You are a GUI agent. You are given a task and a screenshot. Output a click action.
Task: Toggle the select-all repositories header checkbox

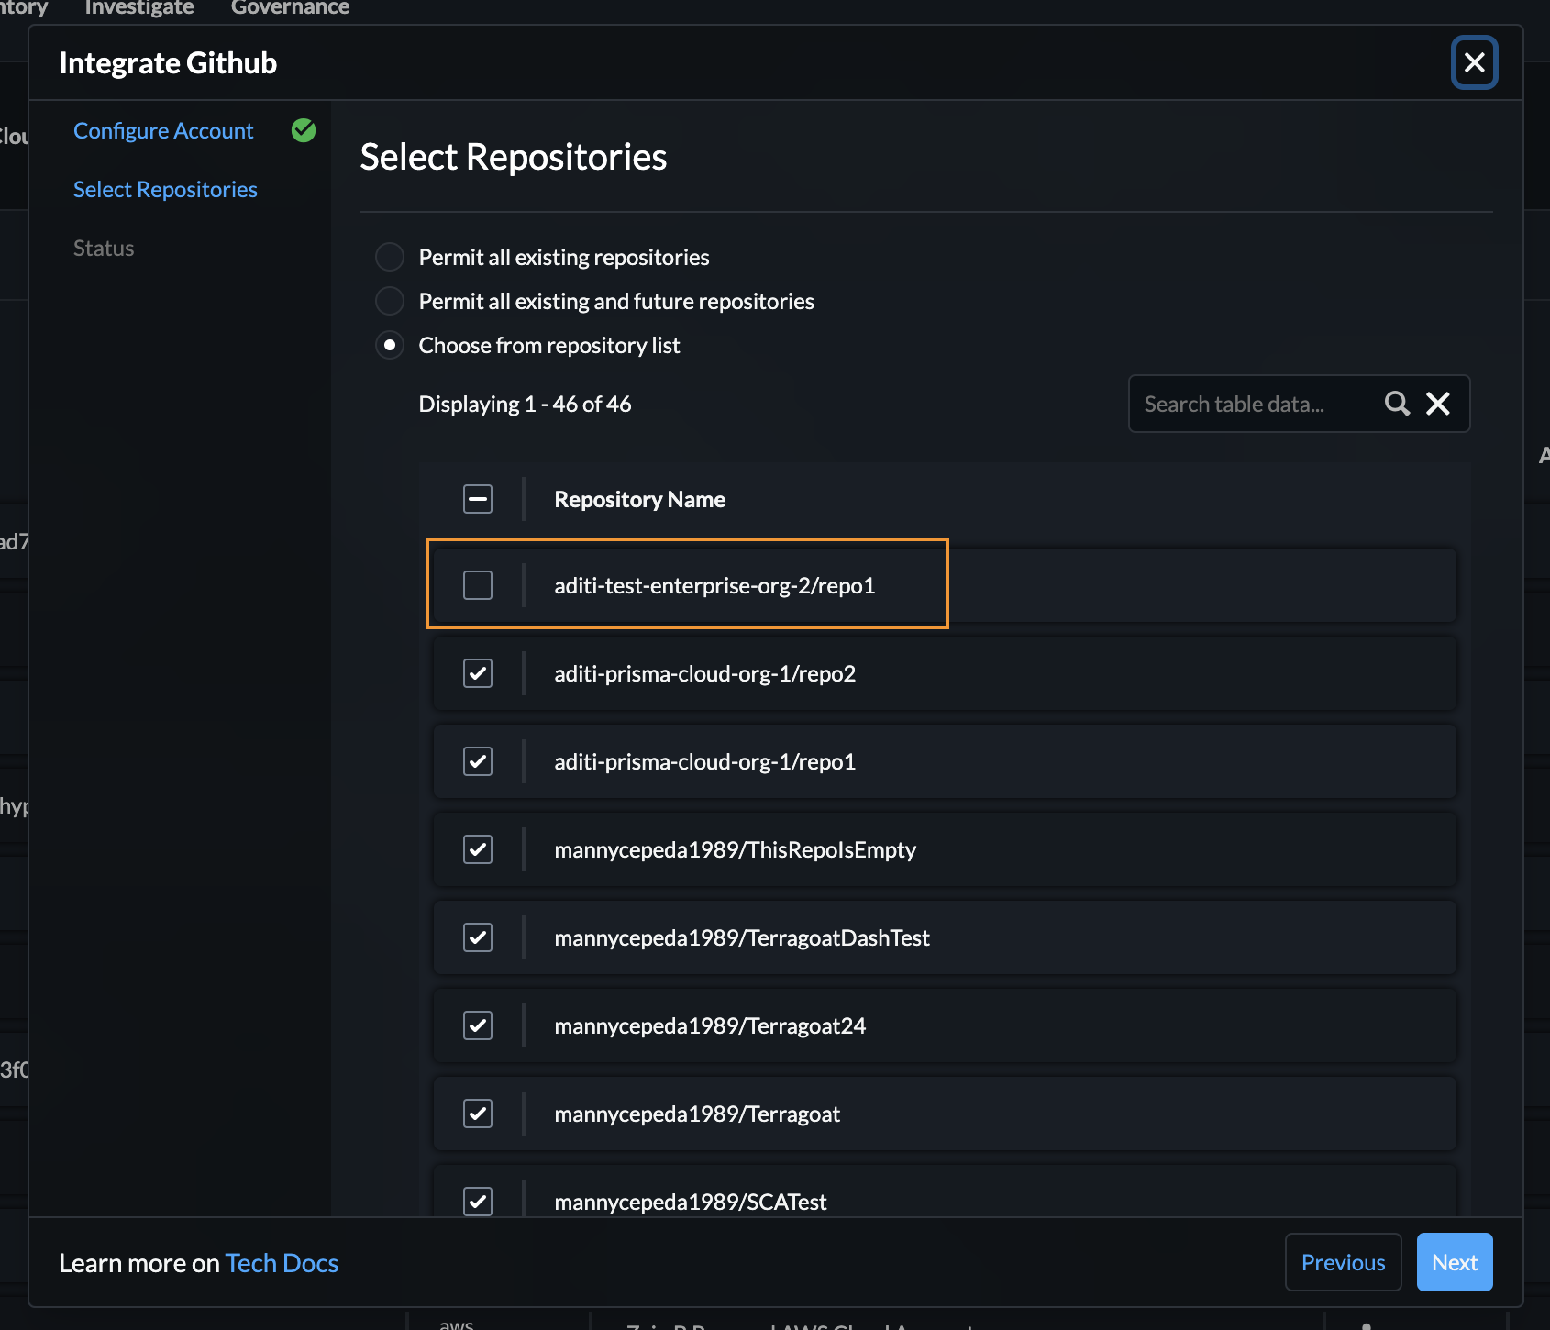pos(478,499)
